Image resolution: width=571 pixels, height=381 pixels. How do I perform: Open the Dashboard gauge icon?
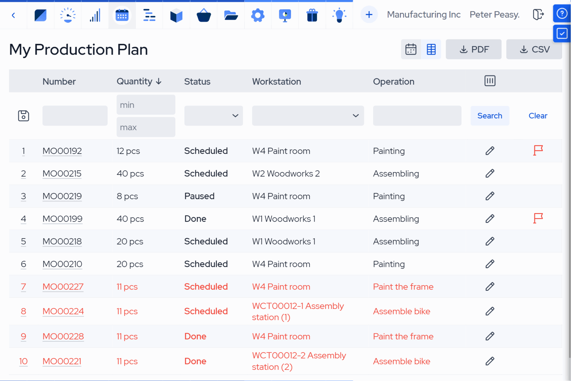tap(67, 15)
